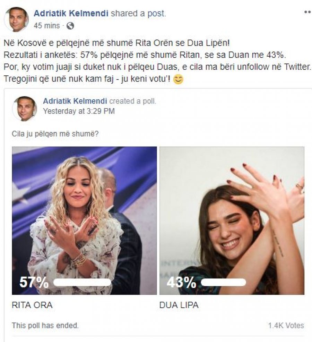This screenshot has height=342, width=312.
Task: Click Adriatik Kelmendi's top profile picture
Action: point(17,19)
